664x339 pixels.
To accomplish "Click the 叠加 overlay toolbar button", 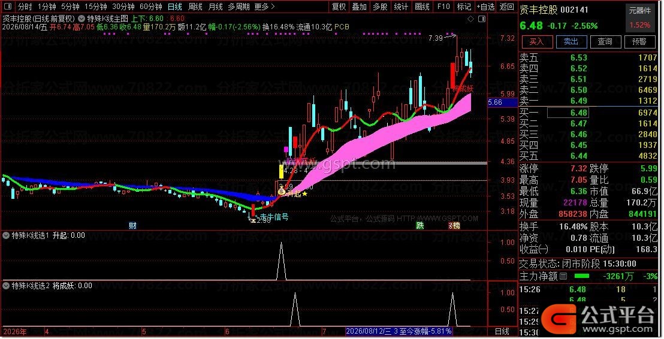I will (x=360, y=7).
